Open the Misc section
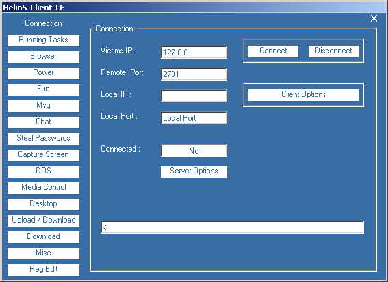The image size is (388, 282). click(x=43, y=253)
